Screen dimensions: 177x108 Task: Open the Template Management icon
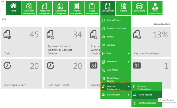point(76,6)
